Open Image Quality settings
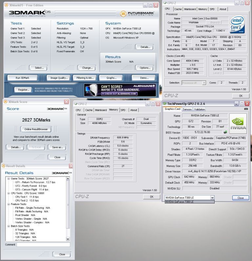The width and height of the screenshot is (252, 261). point(59,78)
